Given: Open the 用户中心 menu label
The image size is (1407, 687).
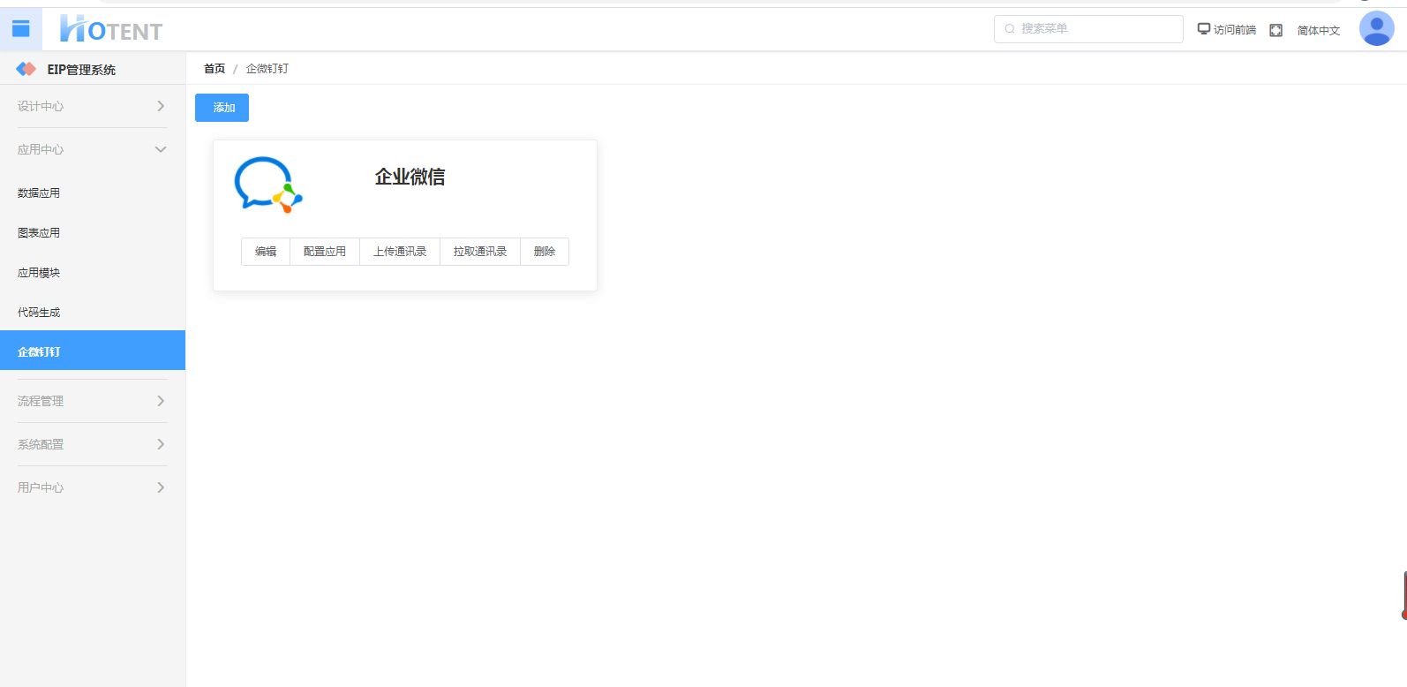Looking at the screenshot, I should click(41, 487).
